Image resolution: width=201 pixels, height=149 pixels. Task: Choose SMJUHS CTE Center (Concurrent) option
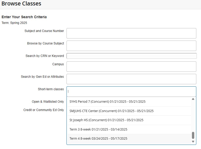(x=111, y=111)
